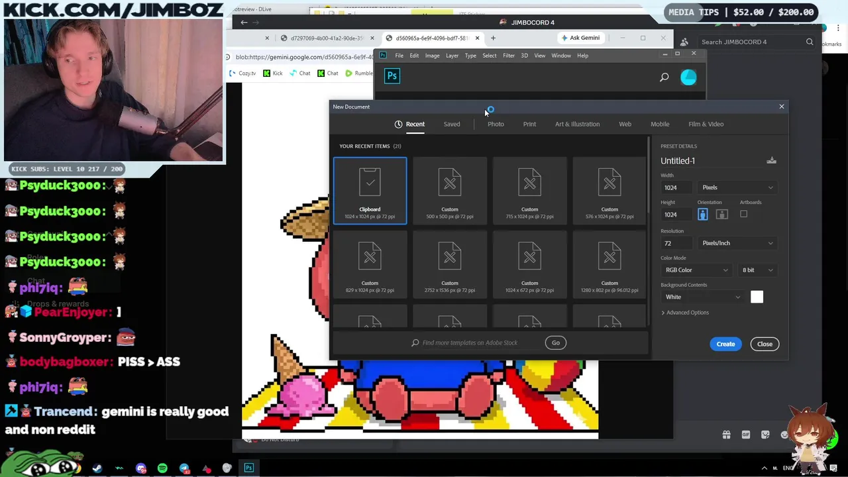Click the Close button in New Document
The image size is (848, 477).
pyautogui.click(x=765, y=344)
